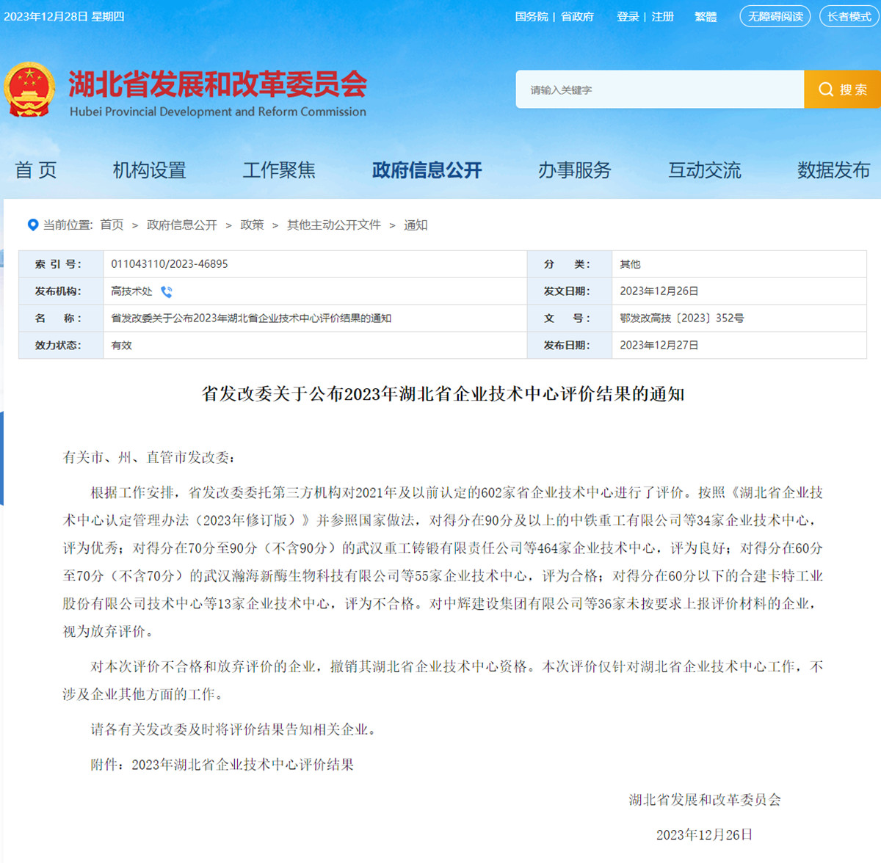Open the 数据发布 menu
The width and height of the screenshot is (881, 863).
(833, 170)
